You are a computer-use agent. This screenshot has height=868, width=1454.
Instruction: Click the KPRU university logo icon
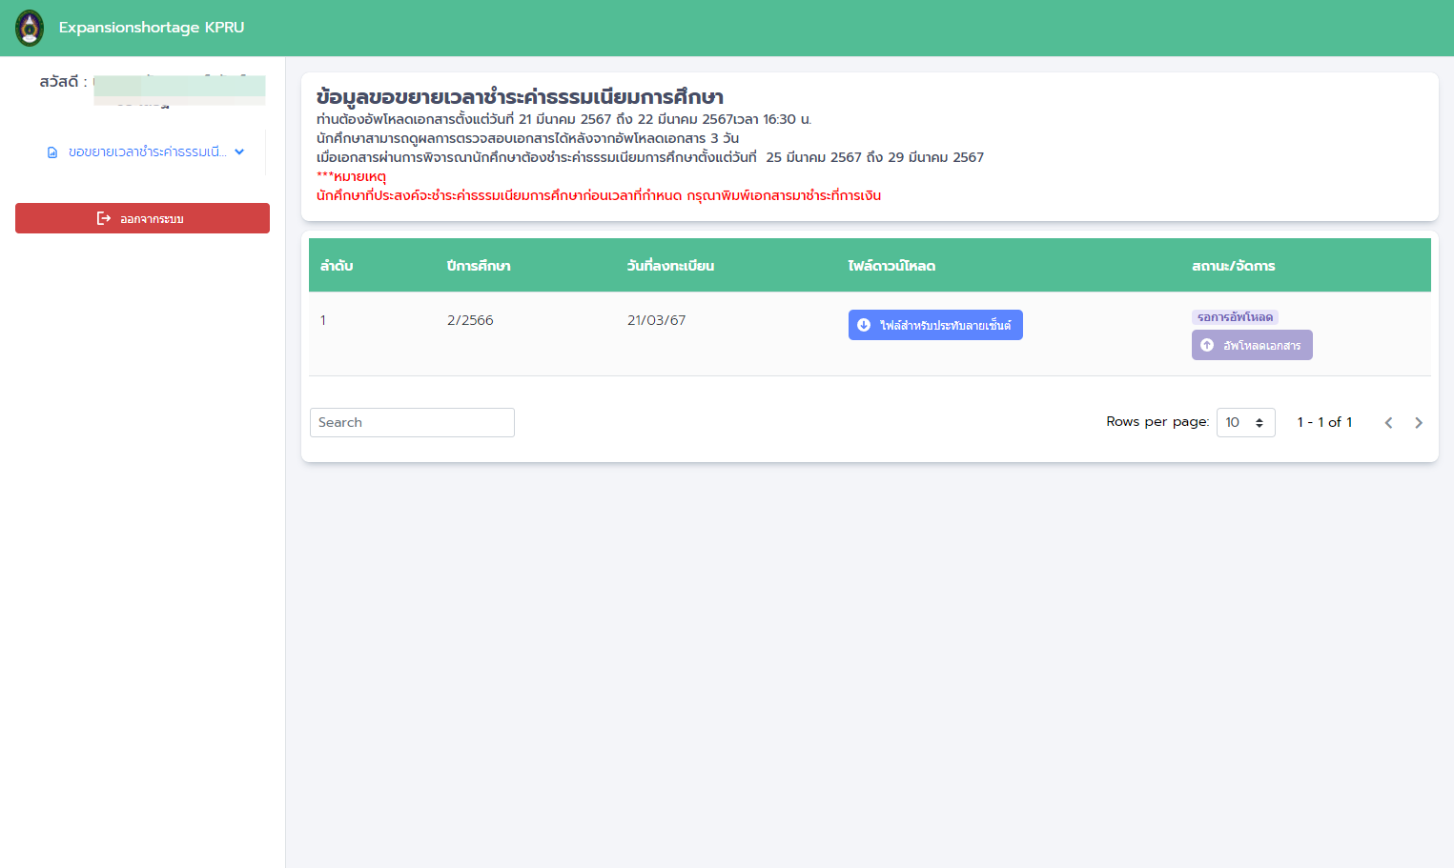30,28
